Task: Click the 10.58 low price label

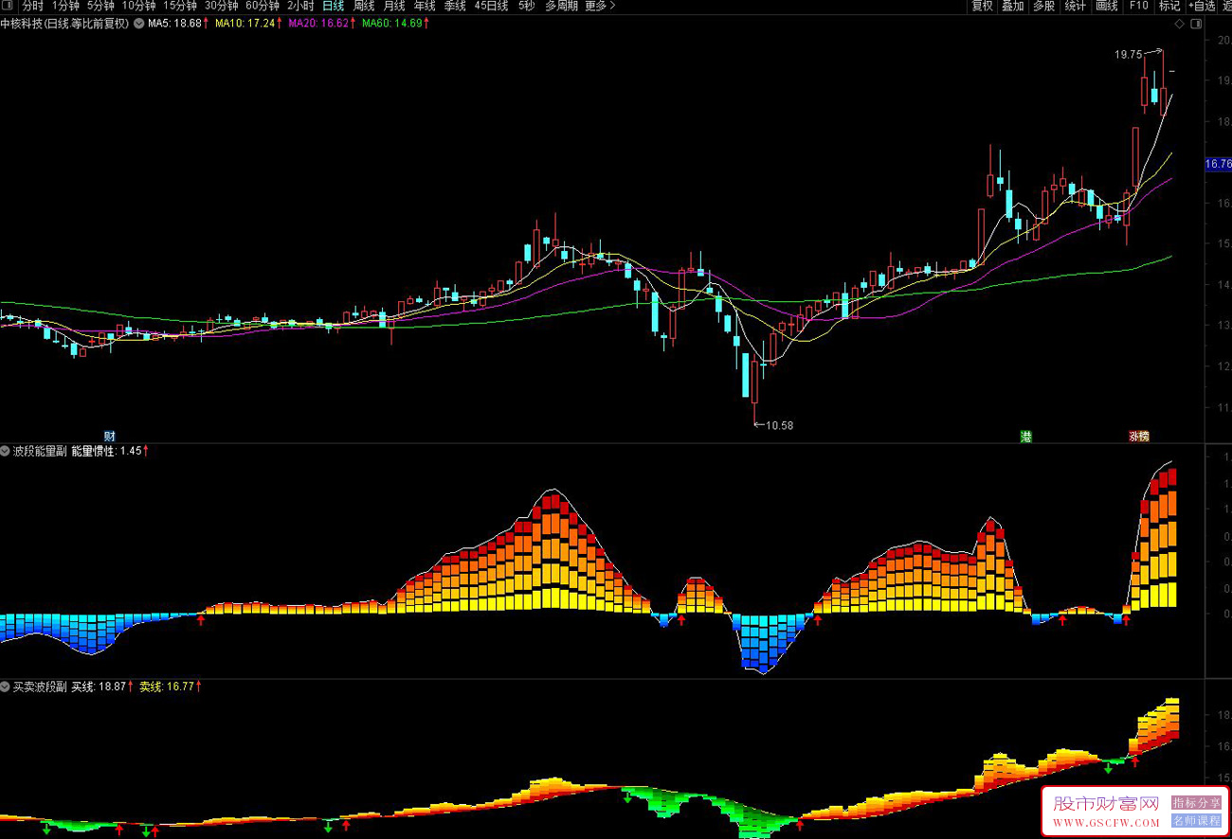Action: coord(779,425)
